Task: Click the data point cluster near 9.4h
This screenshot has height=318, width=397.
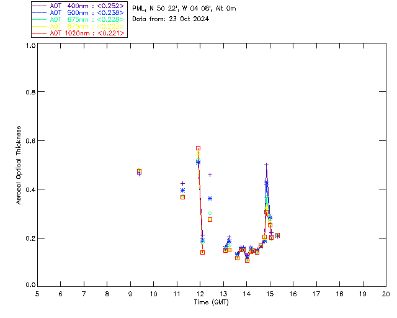Action: click(x=139, y=171)
